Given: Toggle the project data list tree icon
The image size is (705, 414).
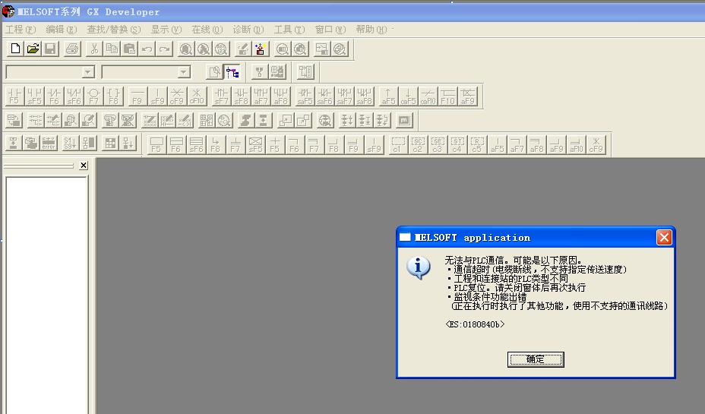Looking at the screenshot, I should coord(232,72).
